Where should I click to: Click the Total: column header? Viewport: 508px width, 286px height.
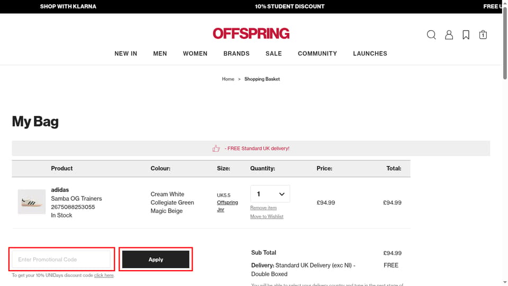tap(394, 168)
